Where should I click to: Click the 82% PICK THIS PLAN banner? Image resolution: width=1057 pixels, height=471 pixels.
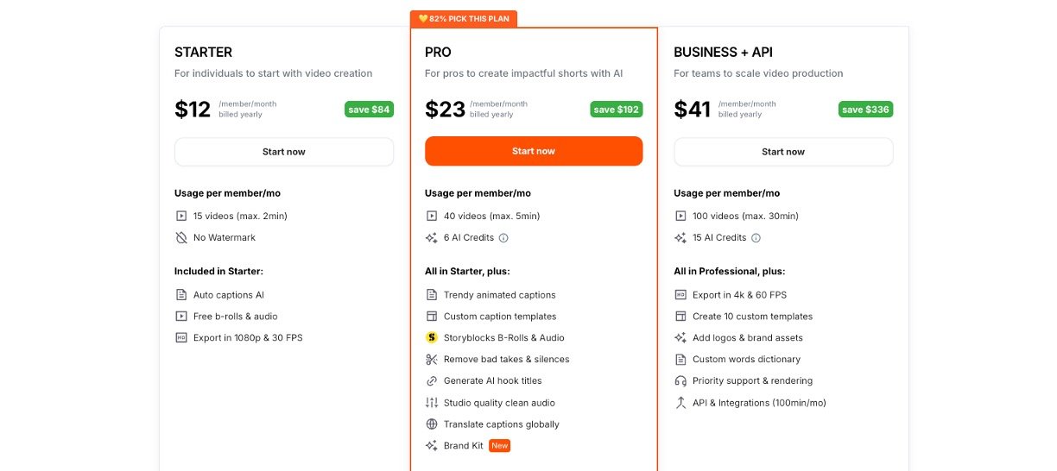pyautogui.click(x=464, y=18)
